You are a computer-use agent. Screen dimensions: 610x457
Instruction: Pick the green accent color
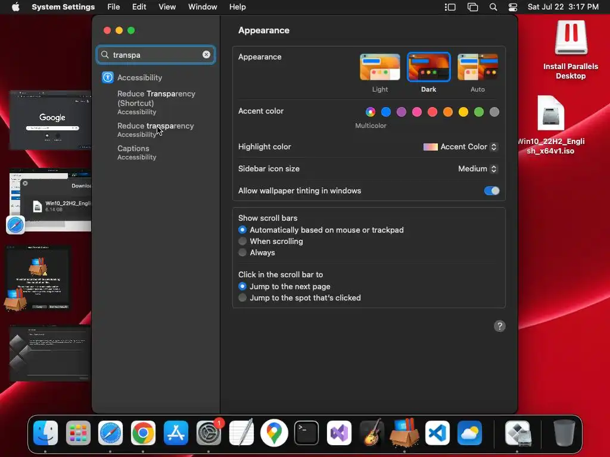tap(479, 112)
